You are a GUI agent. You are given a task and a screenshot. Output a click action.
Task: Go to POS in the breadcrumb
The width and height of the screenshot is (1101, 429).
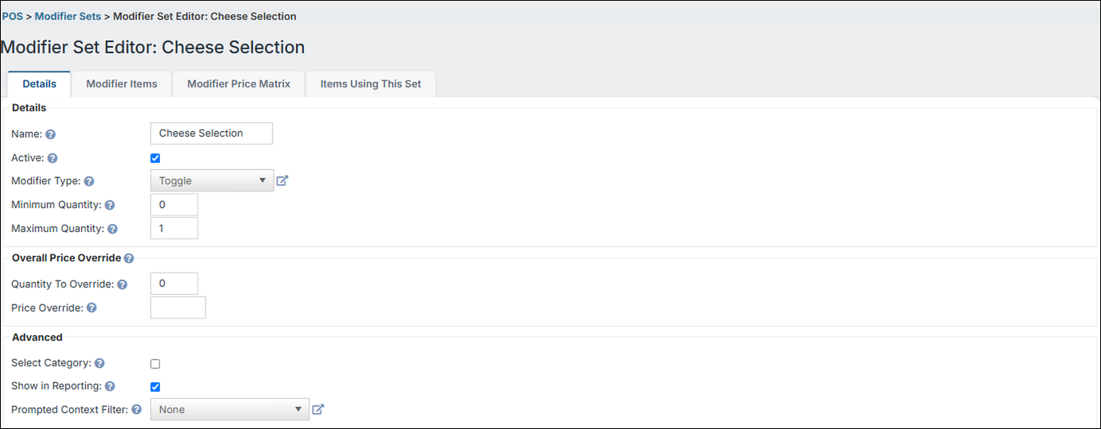click(x=13, y=16)
